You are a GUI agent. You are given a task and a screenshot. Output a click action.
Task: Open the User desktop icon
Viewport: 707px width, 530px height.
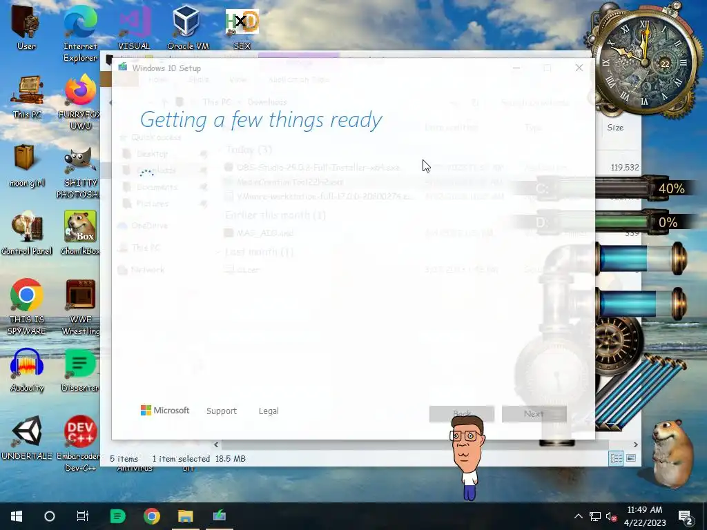tap(26, 27)
